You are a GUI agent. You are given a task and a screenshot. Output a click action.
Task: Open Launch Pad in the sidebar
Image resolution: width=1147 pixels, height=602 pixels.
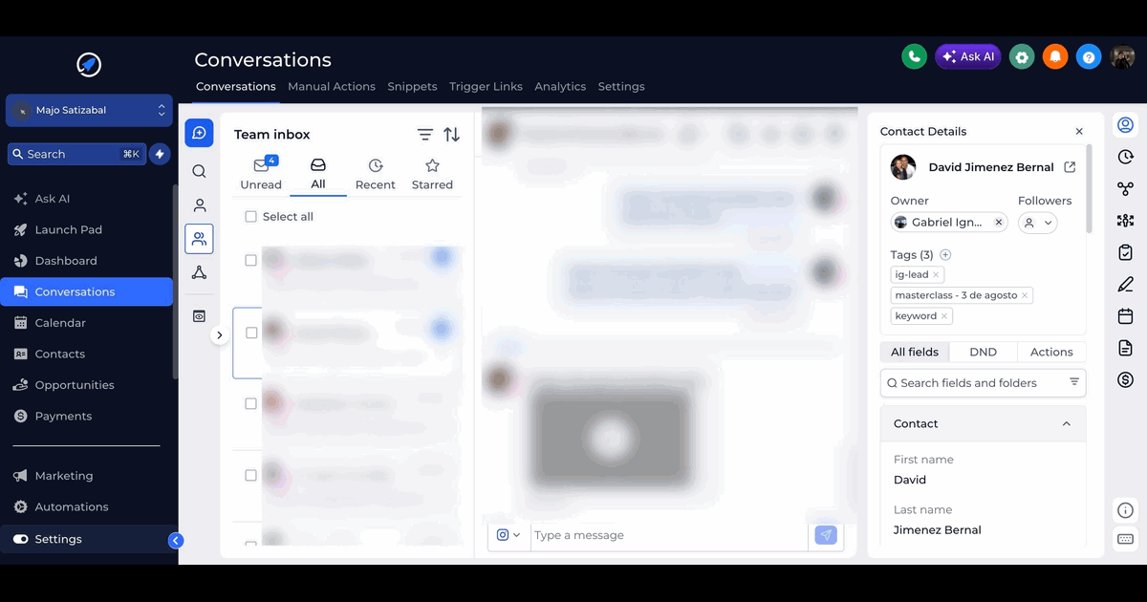(x=69, y=230)
